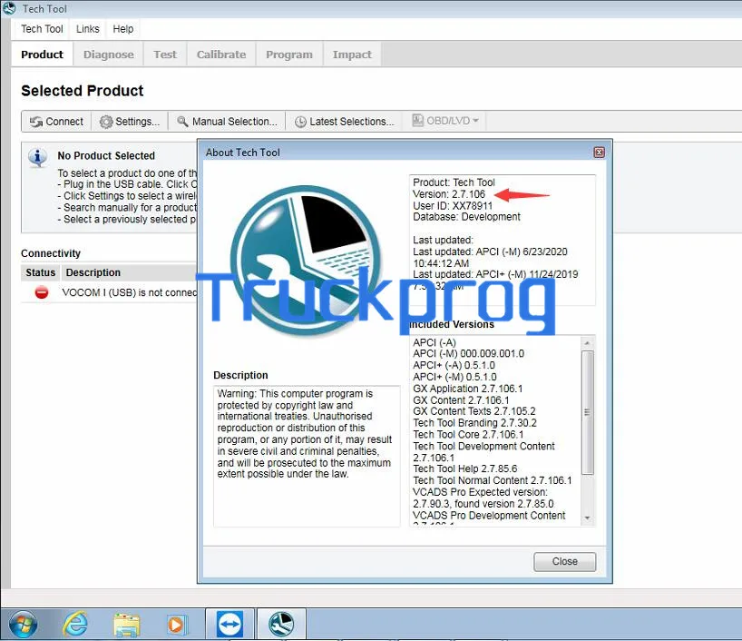Open Manual Selection search

[227, 122]
